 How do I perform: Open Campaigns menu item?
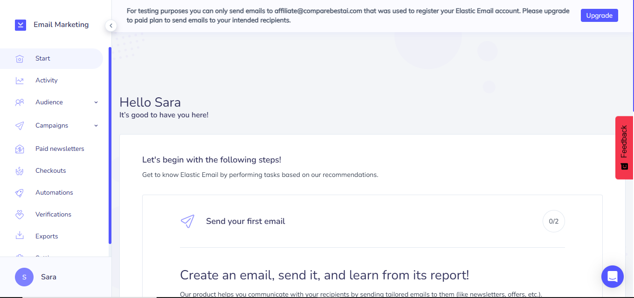[51, 126]
